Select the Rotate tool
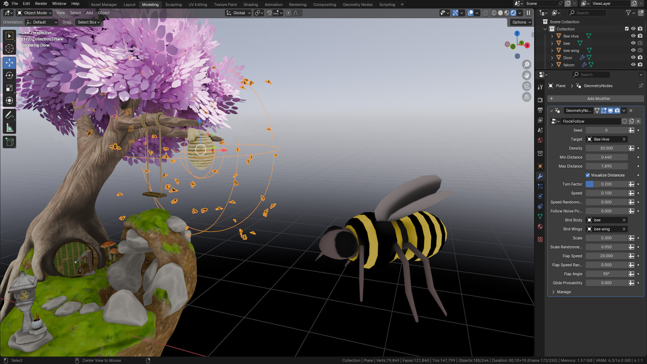The image size is (647, 364). pyautogui.click(x=9, y=75)
